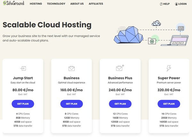The height and width of the screenshot is (137, 192).
Task: Go to the Affiliates page
Action: 96,4
